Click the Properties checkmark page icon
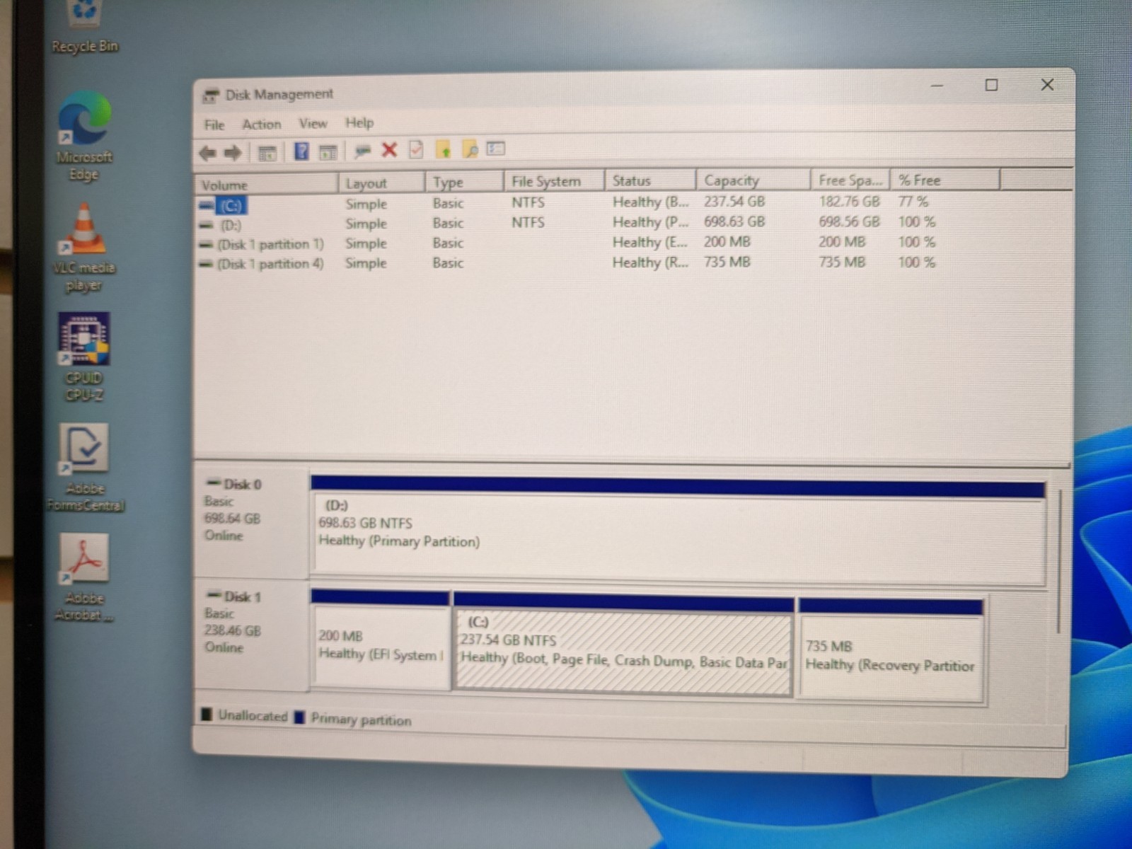Viewport: 1132px width, 849px height. [x=416, y=149]
